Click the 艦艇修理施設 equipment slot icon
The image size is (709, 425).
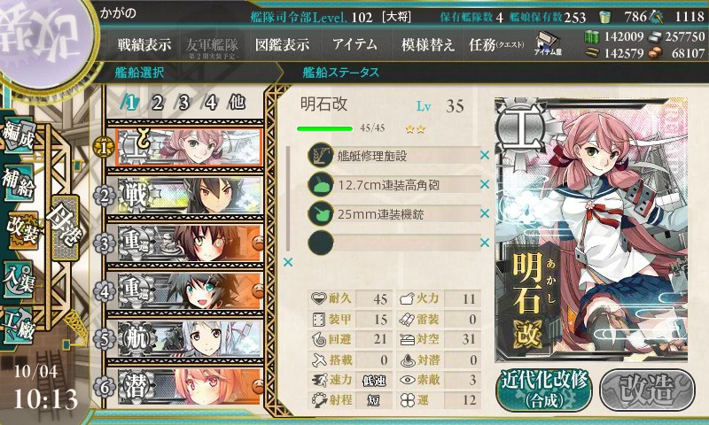click(321, 156)
